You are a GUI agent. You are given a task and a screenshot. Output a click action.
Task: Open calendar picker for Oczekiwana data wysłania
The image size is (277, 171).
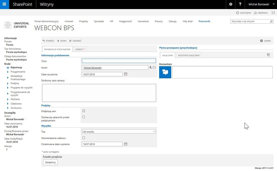pos(126,144)
